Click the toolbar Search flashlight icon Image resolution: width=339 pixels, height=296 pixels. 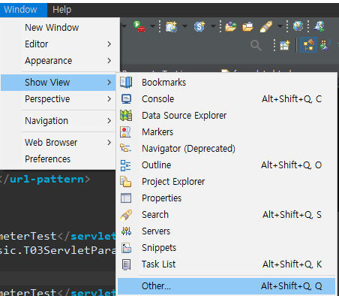[x=266, y=26]
